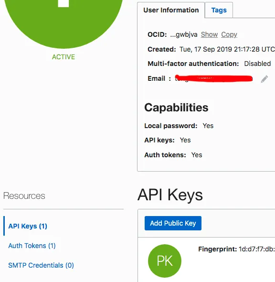The height and width of the screenshot is (282, 275).
Task: Click the Multi-factor authentication Disabled value
Action: tap(257, 64)
